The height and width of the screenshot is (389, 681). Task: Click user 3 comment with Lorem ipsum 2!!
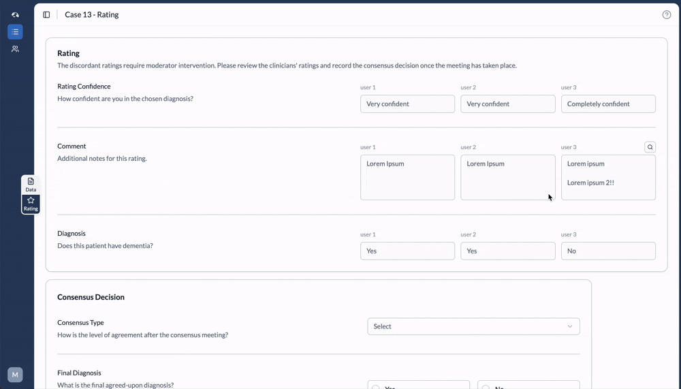608,177
